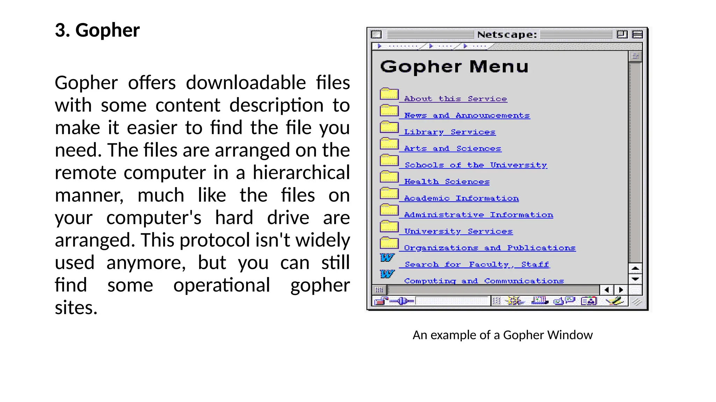This screenshot has width=716, height=402.
Task: Click the Gopher Menu page heading
Action: pos(454,67)
